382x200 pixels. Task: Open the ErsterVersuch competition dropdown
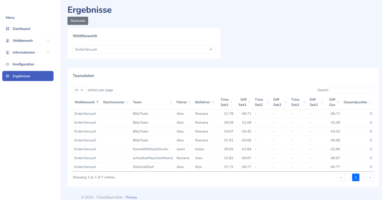click(x=144, y=50)
